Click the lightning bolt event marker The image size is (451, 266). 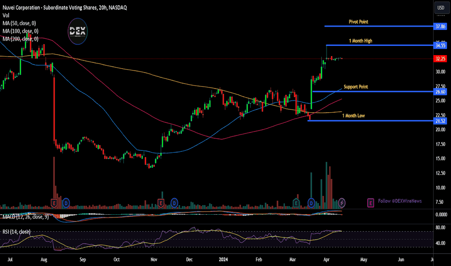pyautogui.click(x=342, y=203)
